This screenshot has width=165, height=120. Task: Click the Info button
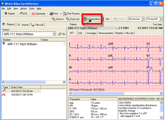pos(106,19)
